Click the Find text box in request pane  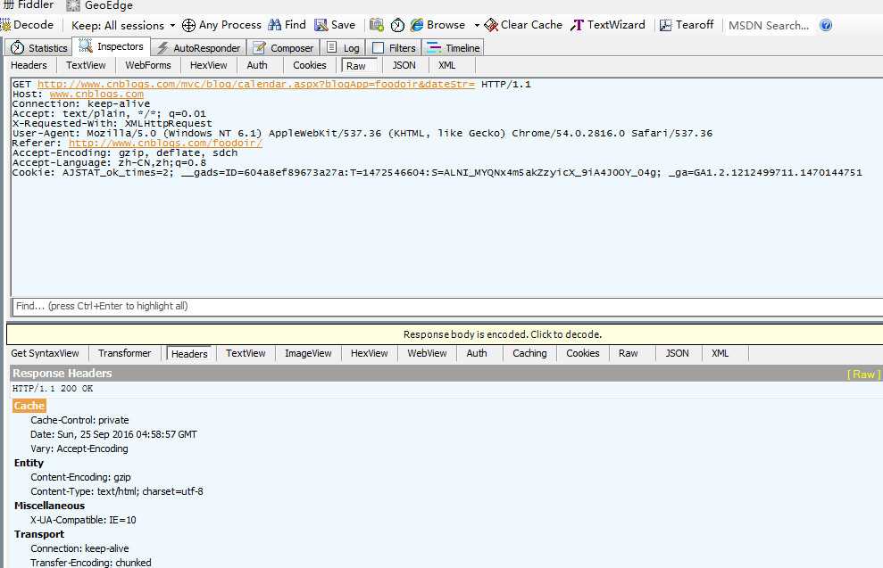(447, 307)
